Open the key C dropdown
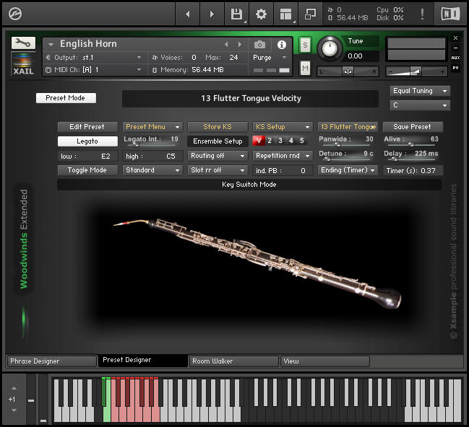Image resolution: width=469 pixels, height=427 pixels. [x=420, y=105]
